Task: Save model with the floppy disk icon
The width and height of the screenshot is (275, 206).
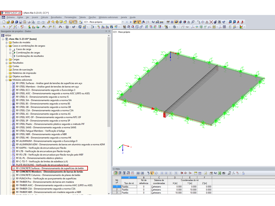Action: [21, 22]
